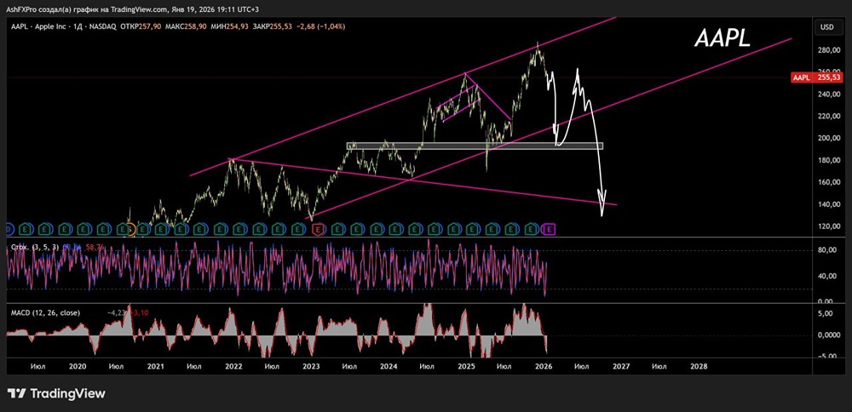Click the orange split marker on timeline
The image size is (852, 412).
(131, 230)
